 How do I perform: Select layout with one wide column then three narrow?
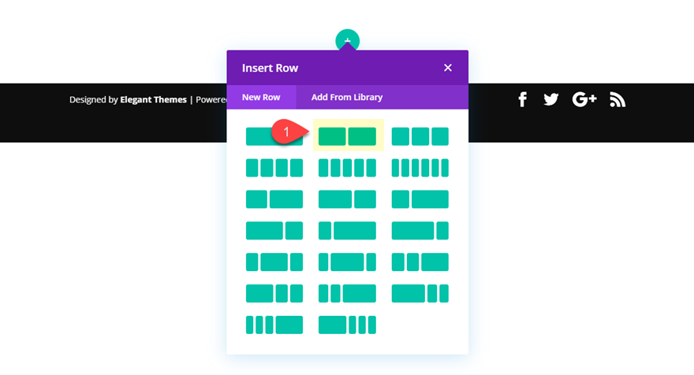(x=347, y=325)
